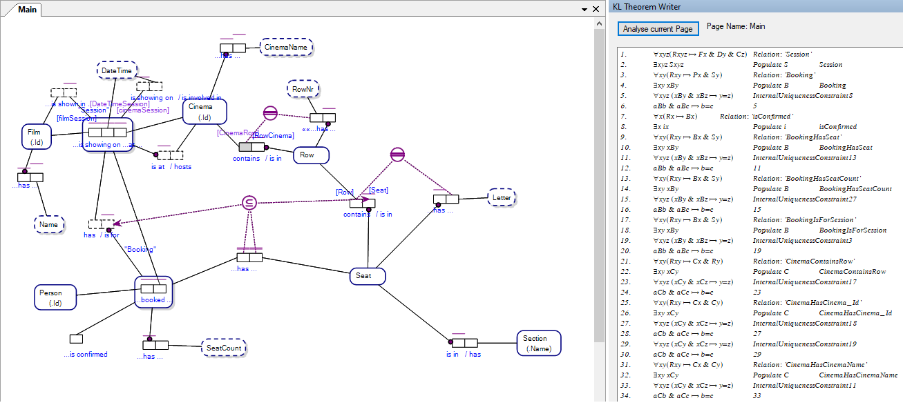Select the SeatCount value type shape
Screen dimensions: 903x405
[224, 348]
